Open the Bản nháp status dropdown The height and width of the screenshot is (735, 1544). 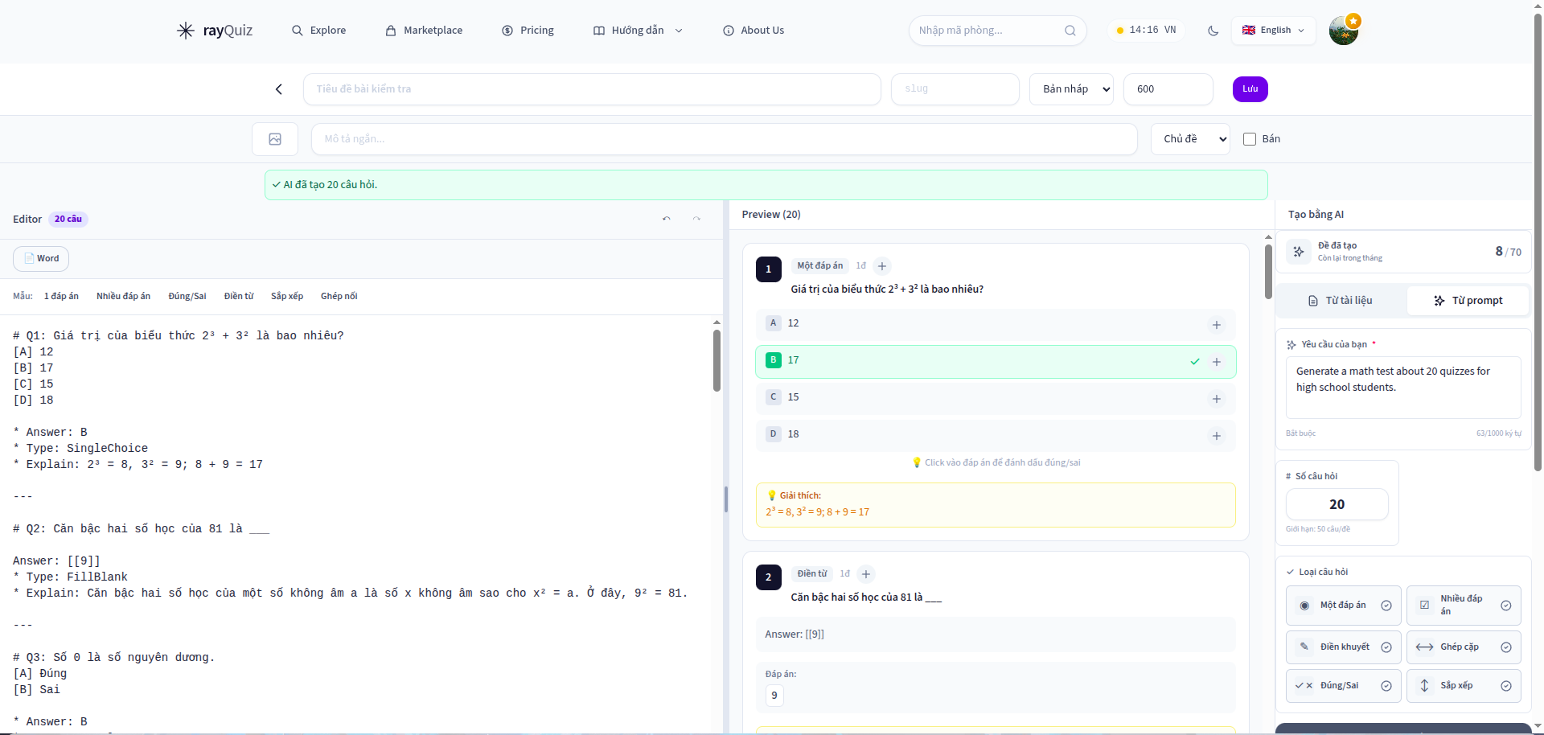pos(1071,89)
